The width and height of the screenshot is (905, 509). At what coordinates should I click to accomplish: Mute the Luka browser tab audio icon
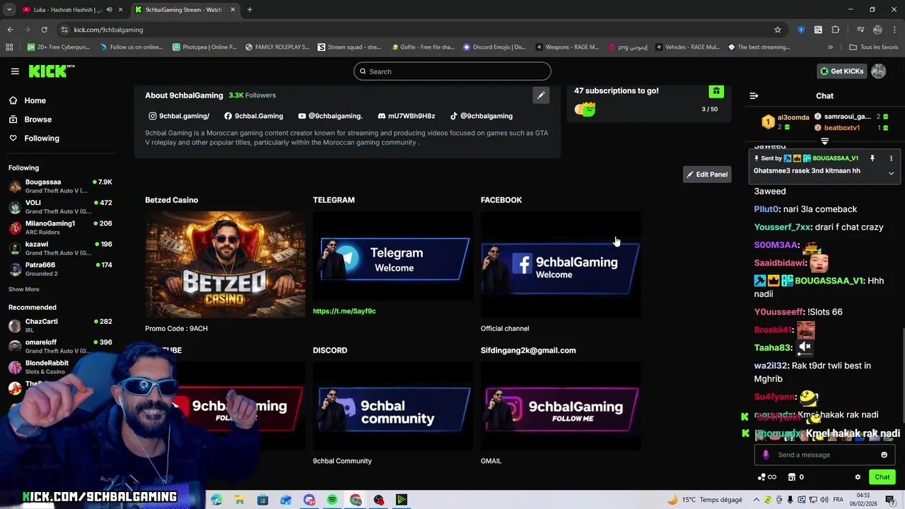109,10
